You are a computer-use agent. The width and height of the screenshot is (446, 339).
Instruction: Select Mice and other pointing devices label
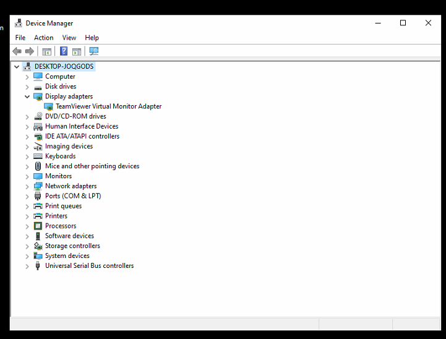[x=92, y=166]
